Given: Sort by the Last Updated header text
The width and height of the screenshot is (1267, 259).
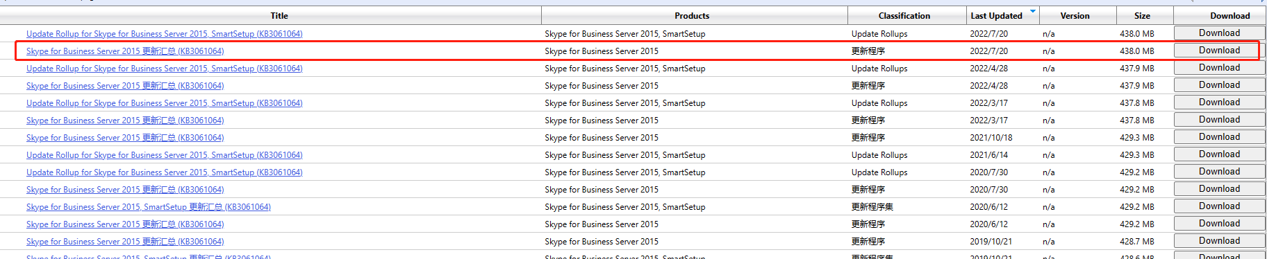Looking at the screenshot, I should coord(996,16).
